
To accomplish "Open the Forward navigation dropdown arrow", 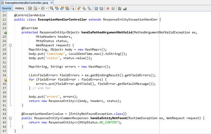I will tap(46, 8).
